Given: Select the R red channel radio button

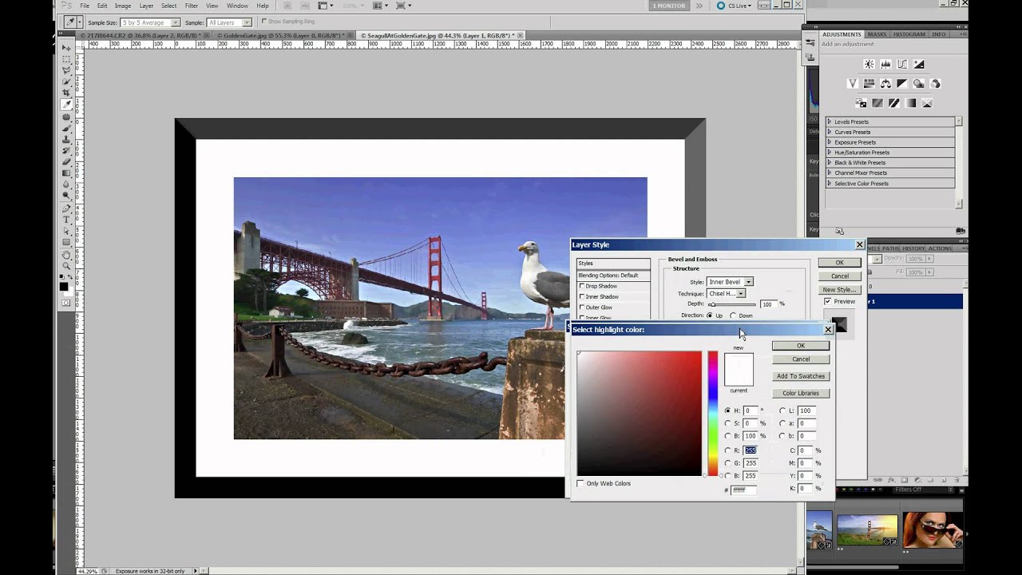Looking at the screenshot, I should (727, 450).
